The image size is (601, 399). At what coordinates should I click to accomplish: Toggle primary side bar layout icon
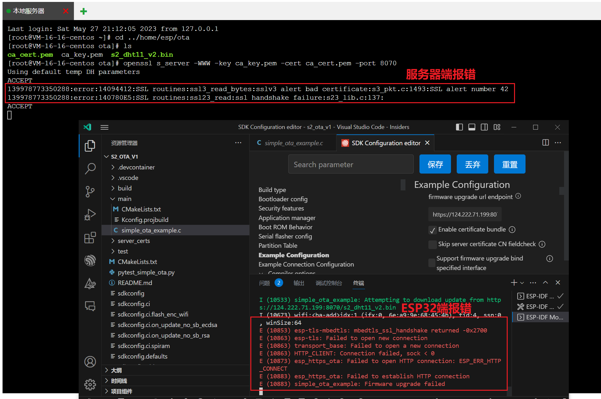point(459,127)
